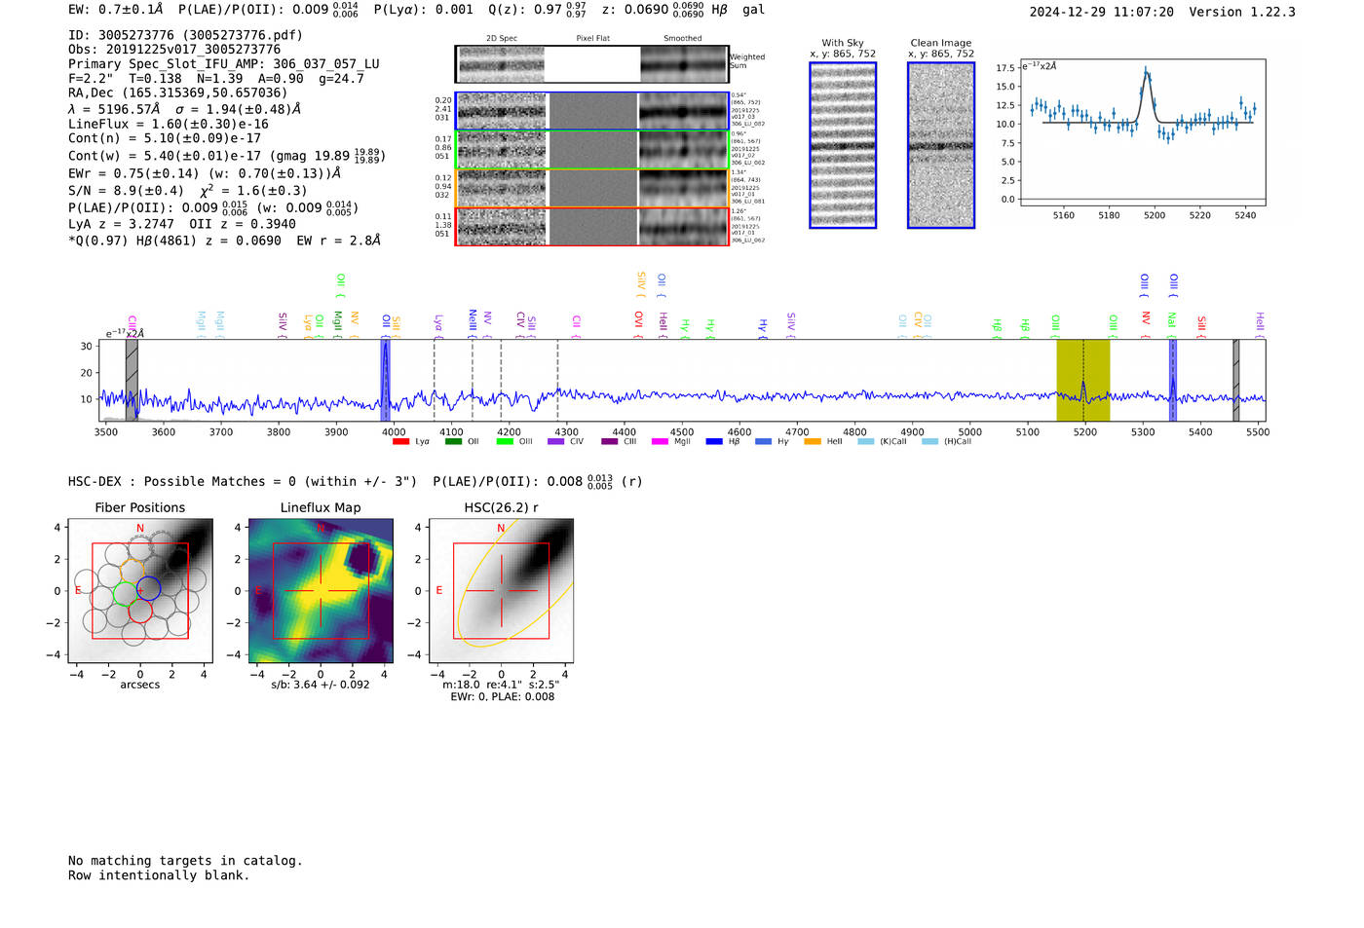Screen dimensions: 1364x928
Task: Select the No matching targets in catalog text
Action: pyautogui.click(x=185, y=861)
